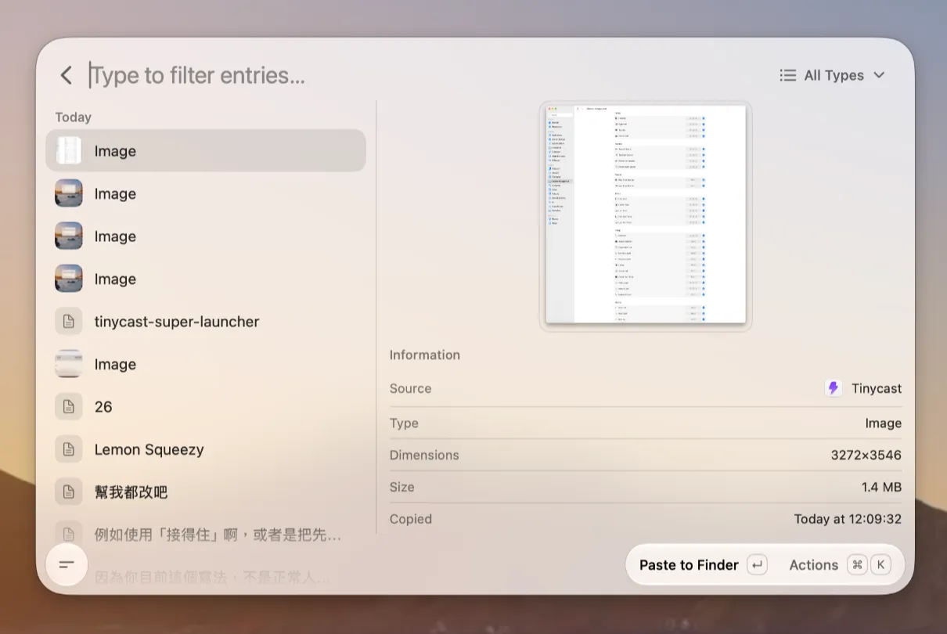Click the 'Today' list section header
This screenshot has width=947, height=634.
[x=74, y=117]
